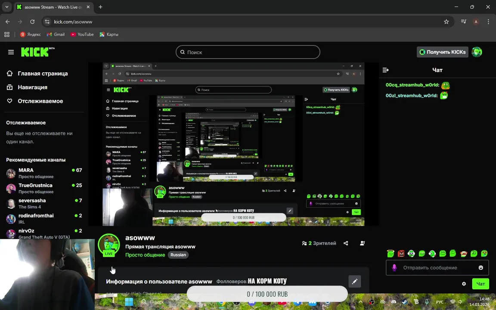The image size is (496, 310).
Task: Open the emoji picker smiley
Action: pyautogui.click(x=481, y=268)
